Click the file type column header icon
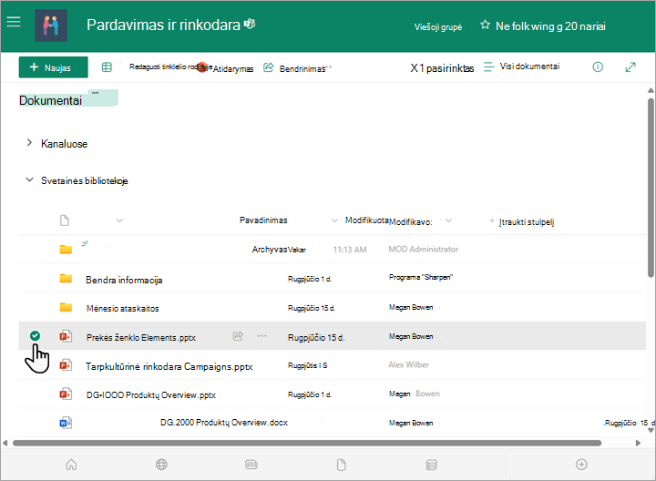This screenshot has height=481, width=656. 65,220
